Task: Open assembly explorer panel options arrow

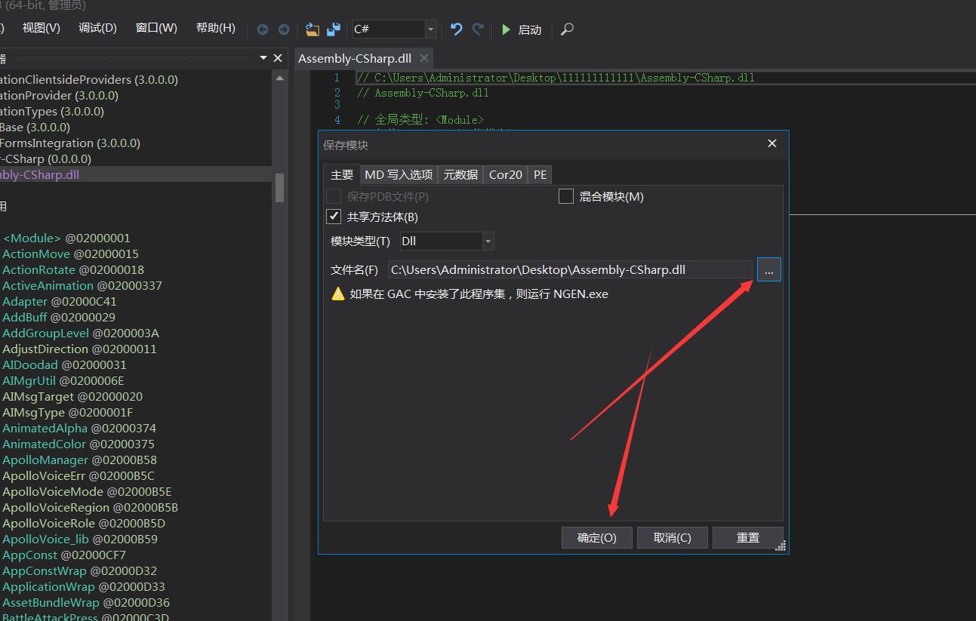Action: click(x=263, y=58)
